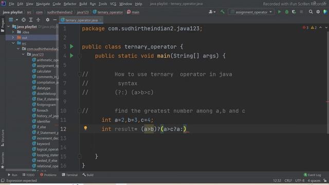The image size is (329, 185).
Task: Open the VCS menu
Action: [x=113, y=4]
